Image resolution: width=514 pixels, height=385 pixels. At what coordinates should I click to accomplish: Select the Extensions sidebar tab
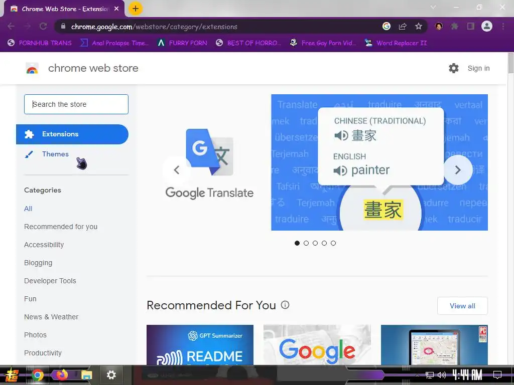click(72, 134)
